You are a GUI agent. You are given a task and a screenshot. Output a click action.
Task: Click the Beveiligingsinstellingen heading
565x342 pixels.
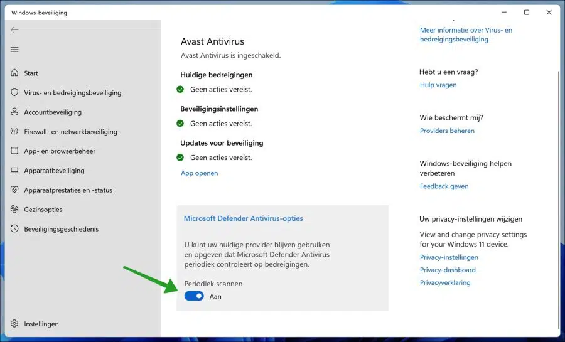[x=219, y=109]
